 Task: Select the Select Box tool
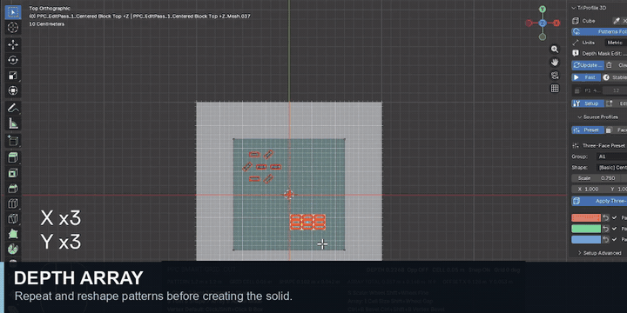pos(13,12)
